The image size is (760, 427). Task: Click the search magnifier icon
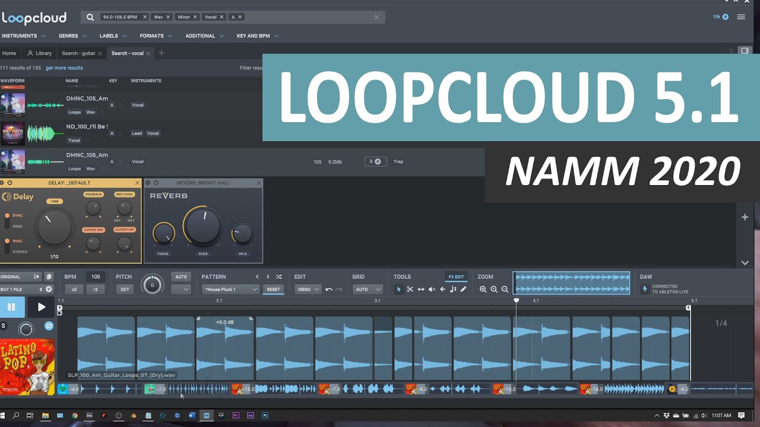90,17
